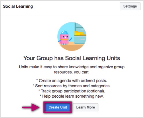Click the Track group participation bullet
The height and width of the screenshot is (118, 144).
72,91
